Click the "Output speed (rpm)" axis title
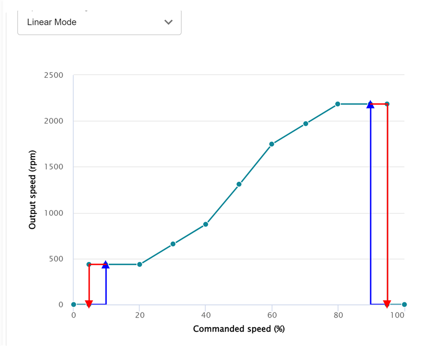The image size is (441, 346). tap(32, 190)
